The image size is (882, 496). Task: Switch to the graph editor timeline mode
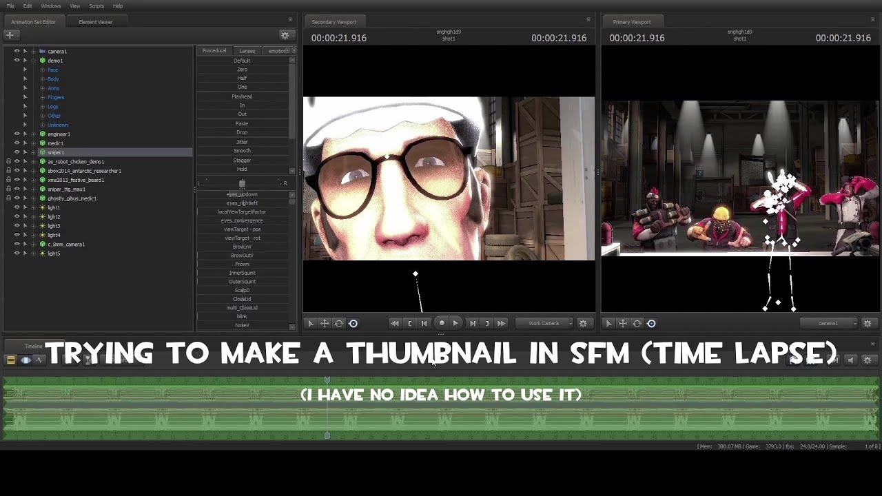tap(39, 360)
